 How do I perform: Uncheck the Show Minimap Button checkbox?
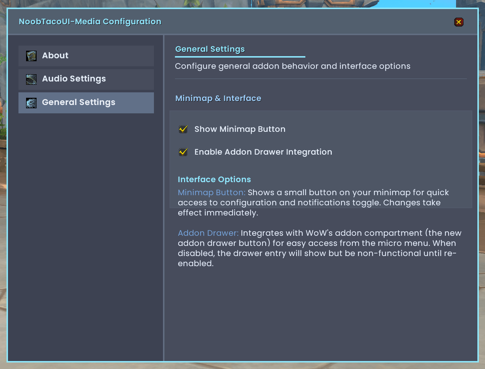pyautogui.click(x=183, y=129)
